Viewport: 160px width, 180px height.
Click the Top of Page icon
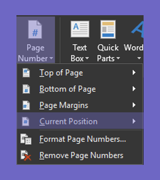pos(26,73)
